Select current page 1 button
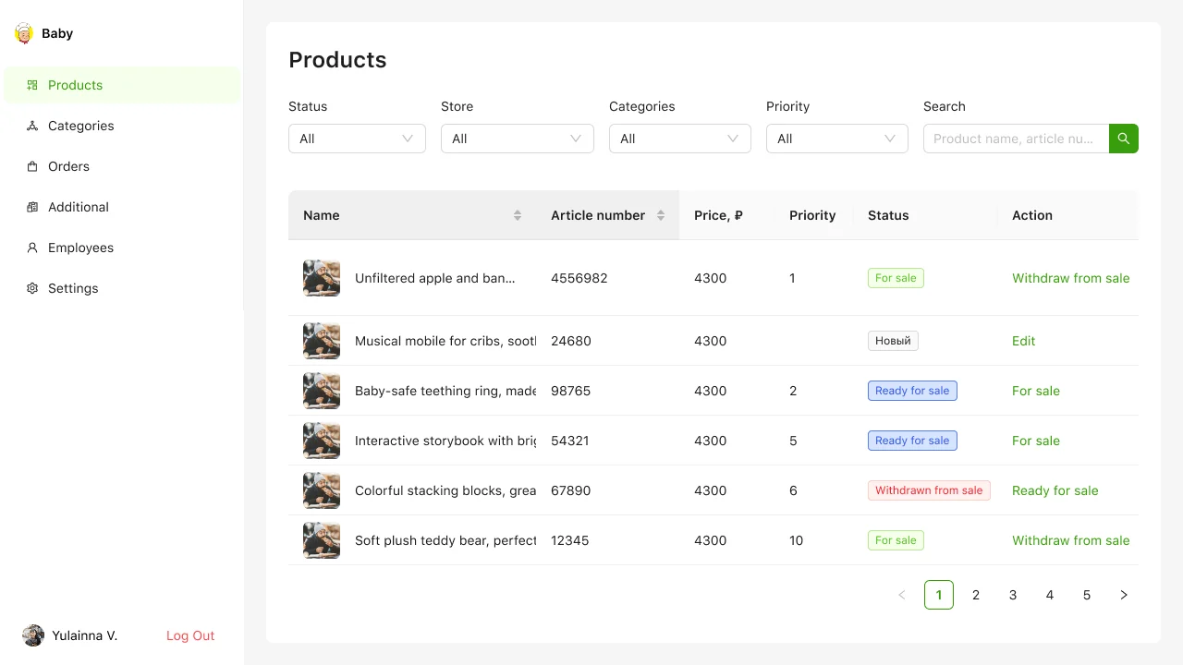1183x665 pixels. click(939, 595)
